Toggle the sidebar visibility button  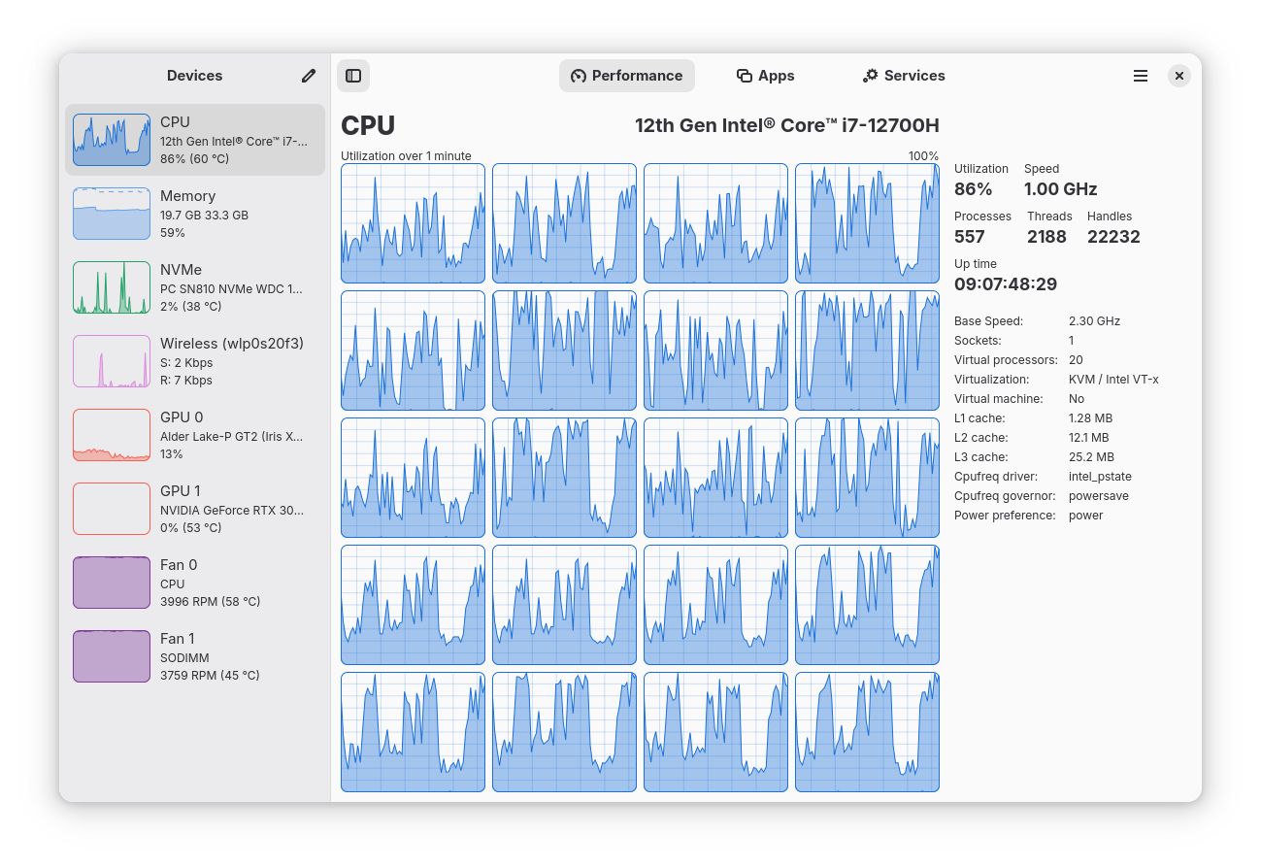pyautogui.click(x=353, y=76)
